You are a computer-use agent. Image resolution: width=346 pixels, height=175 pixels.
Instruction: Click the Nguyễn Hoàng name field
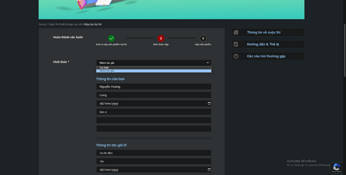click(154, 87)
